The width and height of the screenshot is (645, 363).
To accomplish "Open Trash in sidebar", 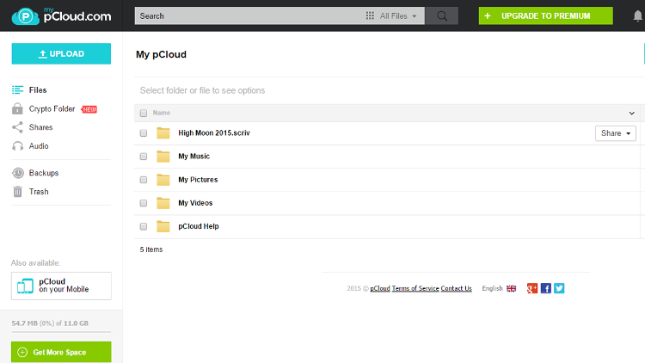I will (x=39, y=191).
